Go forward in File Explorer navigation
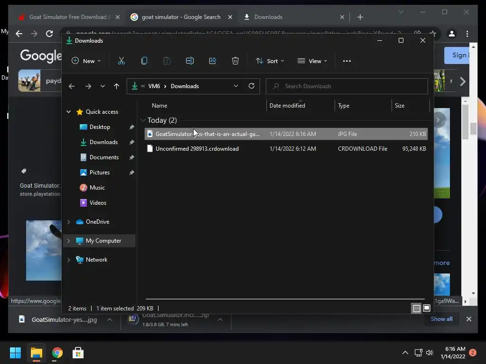 [88, 86]
